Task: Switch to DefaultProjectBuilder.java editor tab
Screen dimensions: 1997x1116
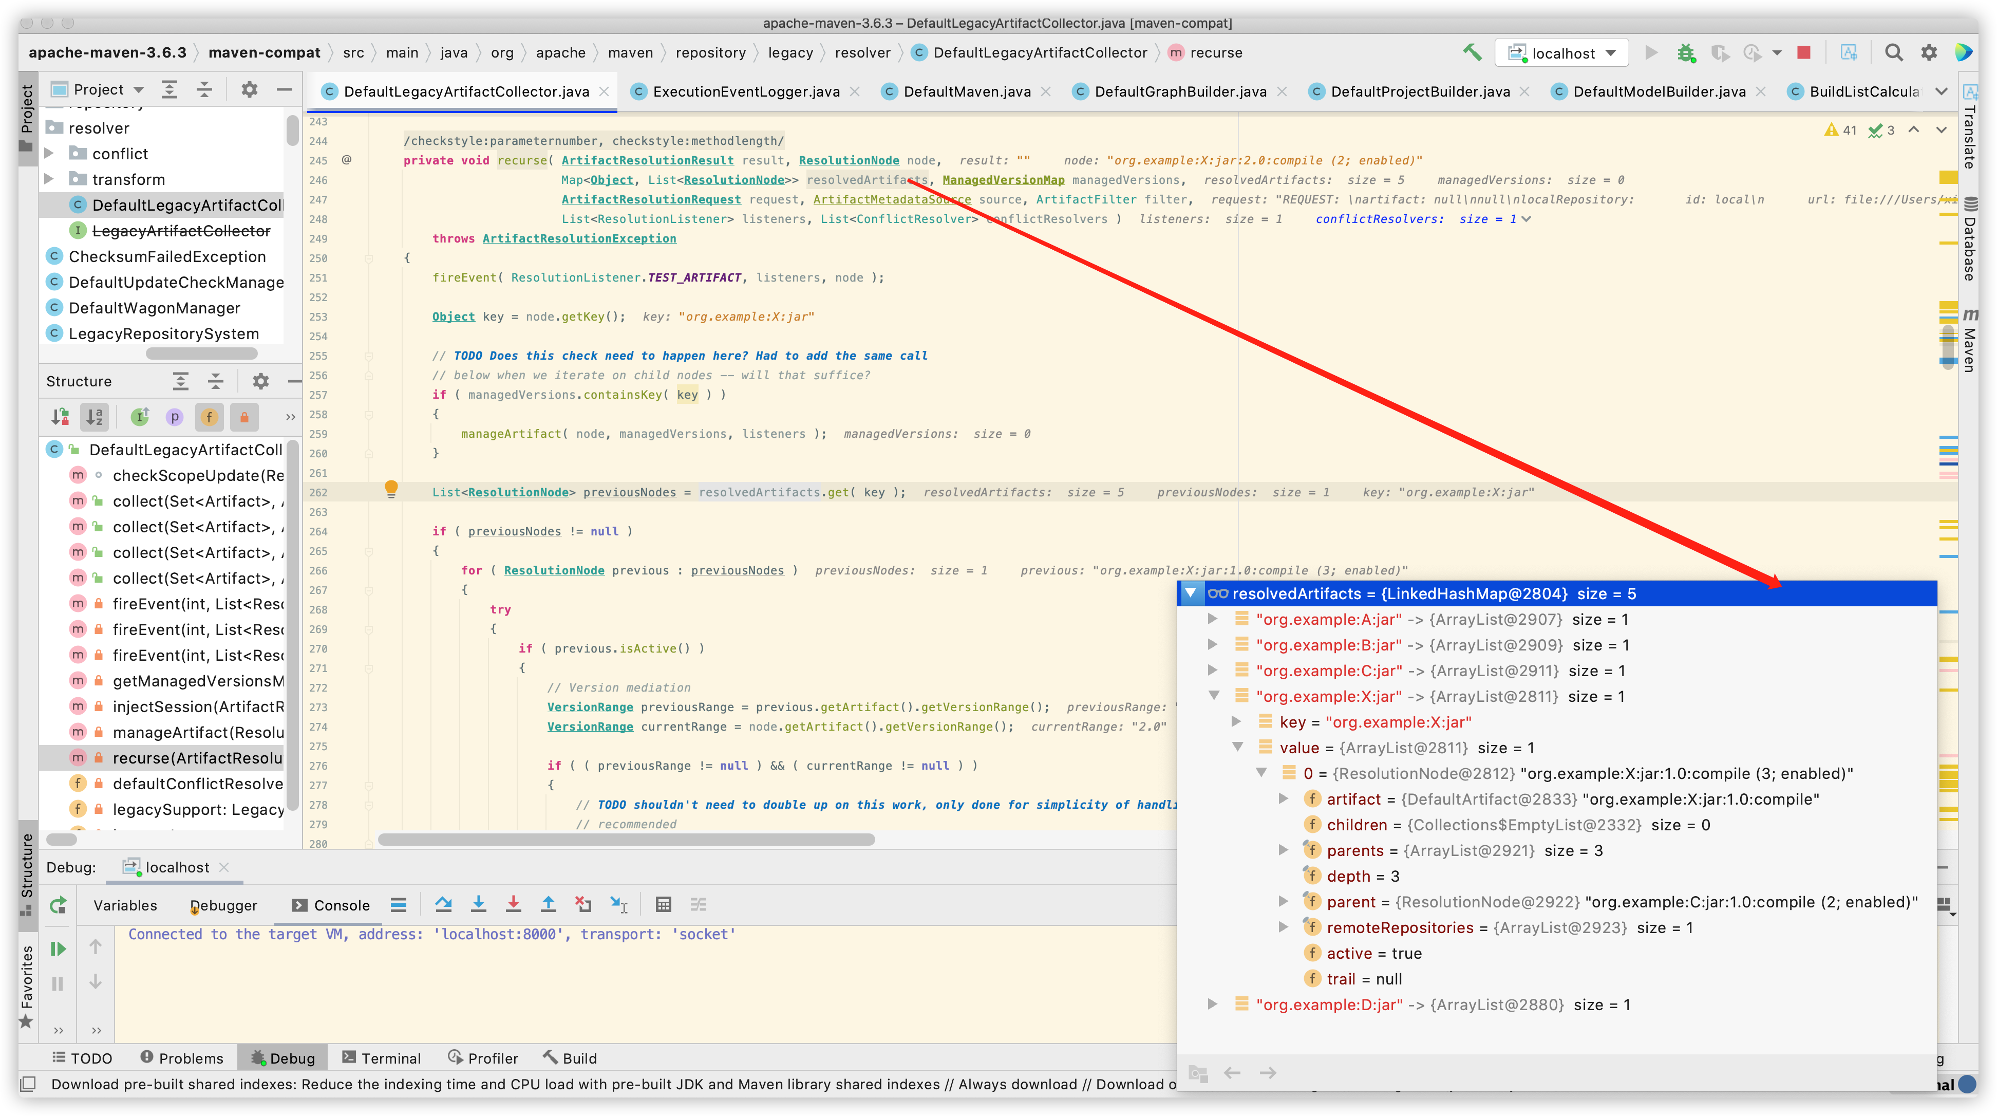Action: (x=1420, y=91)
